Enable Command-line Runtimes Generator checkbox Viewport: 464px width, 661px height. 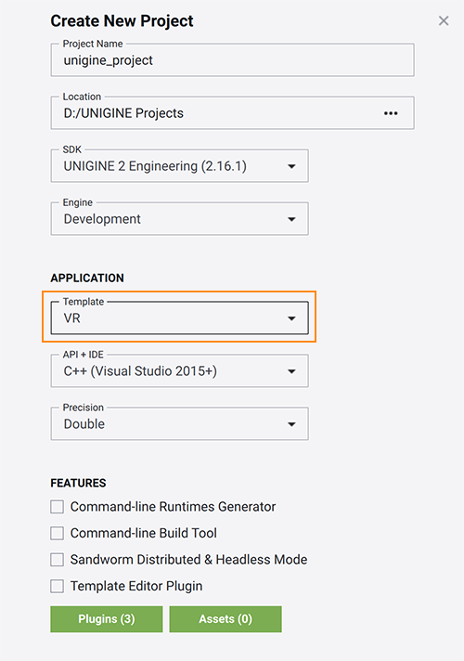pos(57,506)
